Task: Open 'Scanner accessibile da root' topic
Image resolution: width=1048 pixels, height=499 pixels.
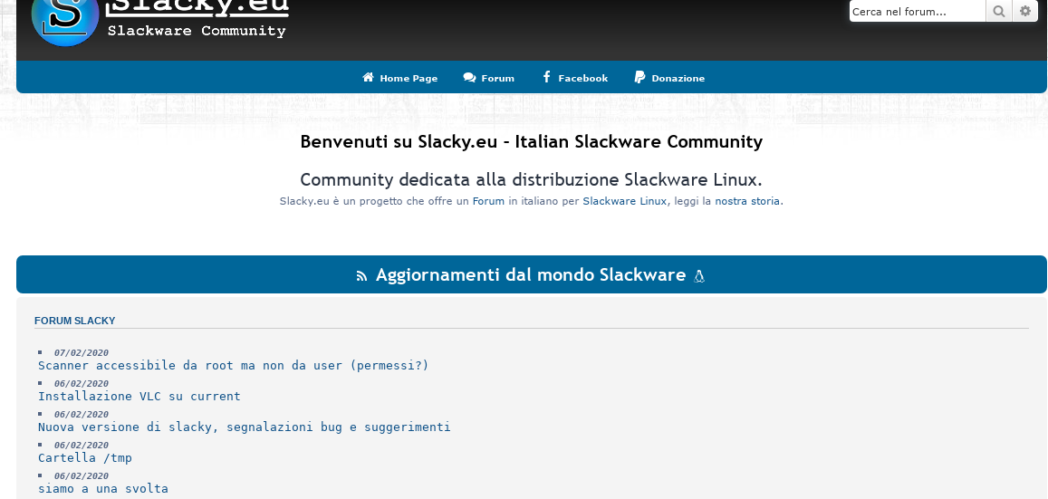Action: (234, 365)
